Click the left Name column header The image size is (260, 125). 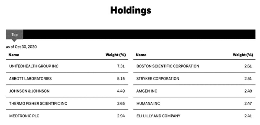pos(14,55)
